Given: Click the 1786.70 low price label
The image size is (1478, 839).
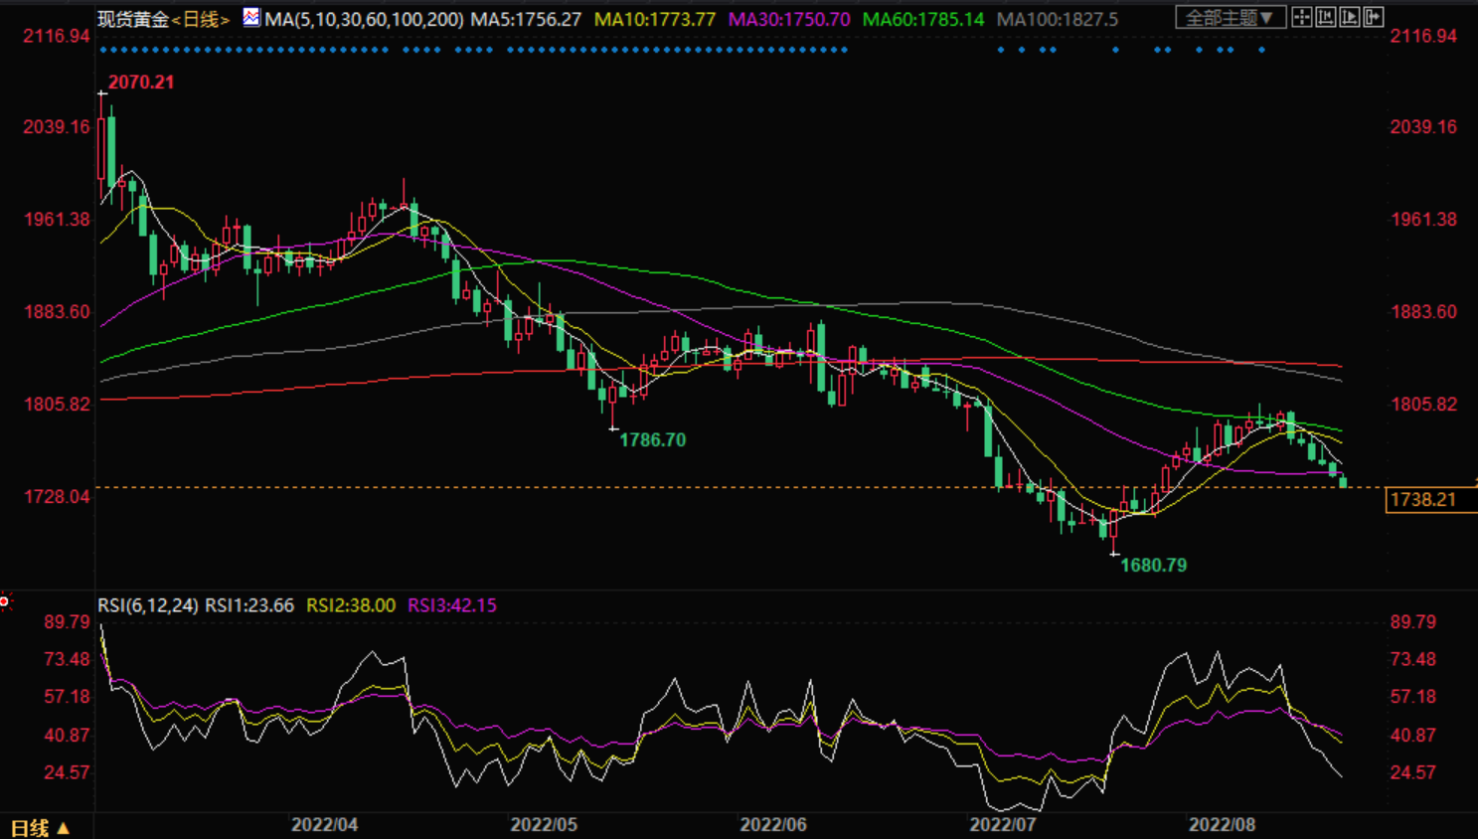Looking at the screenshot, I should [x=652, y=439].
